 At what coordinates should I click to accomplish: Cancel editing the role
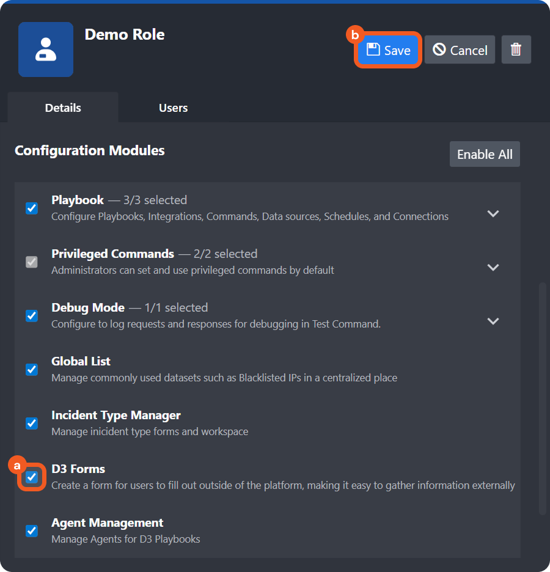point(460,50)
